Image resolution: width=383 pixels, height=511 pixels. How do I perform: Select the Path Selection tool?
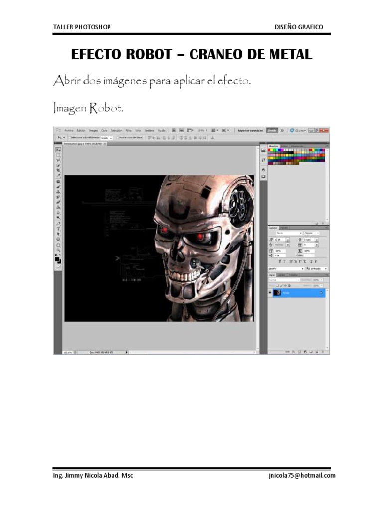58,234
